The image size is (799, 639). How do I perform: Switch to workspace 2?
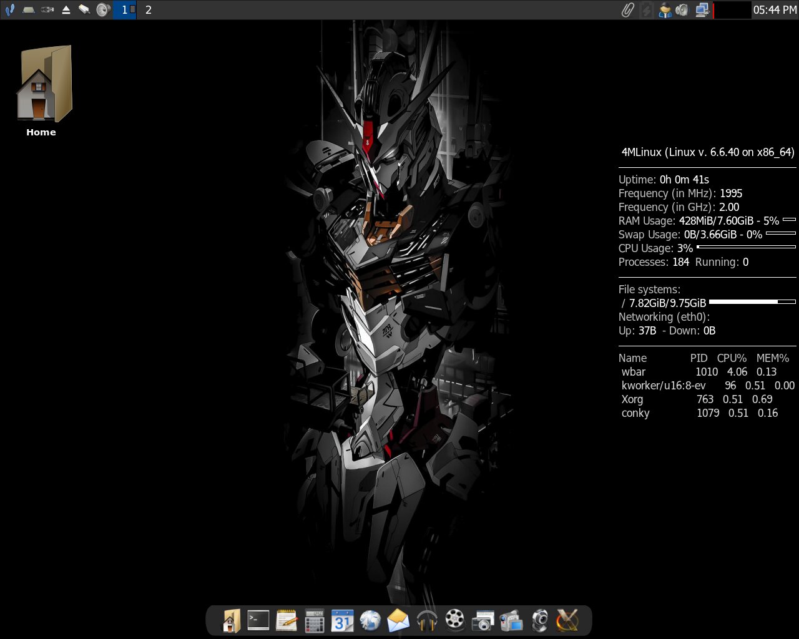[148, 10]
